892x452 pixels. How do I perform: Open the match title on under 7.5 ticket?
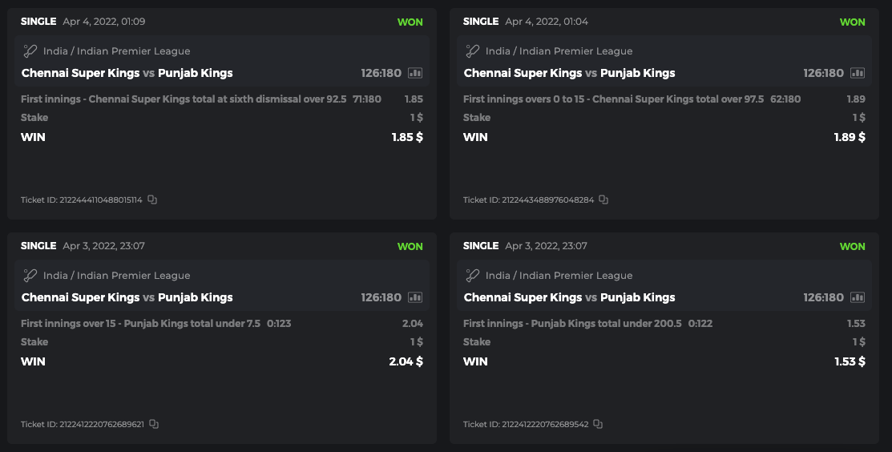click(x=127, y=297)
